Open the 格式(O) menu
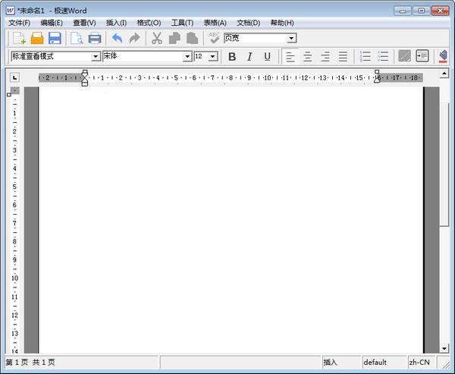This screenshot has height=374, width=455. click(x=149, y=23)
